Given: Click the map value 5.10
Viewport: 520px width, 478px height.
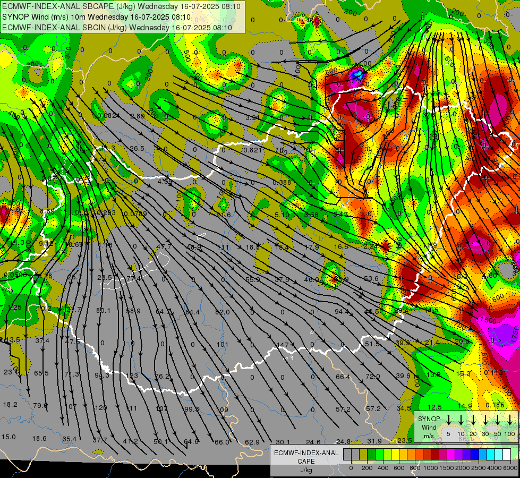Looking at the screenshot, I should 282,215.
